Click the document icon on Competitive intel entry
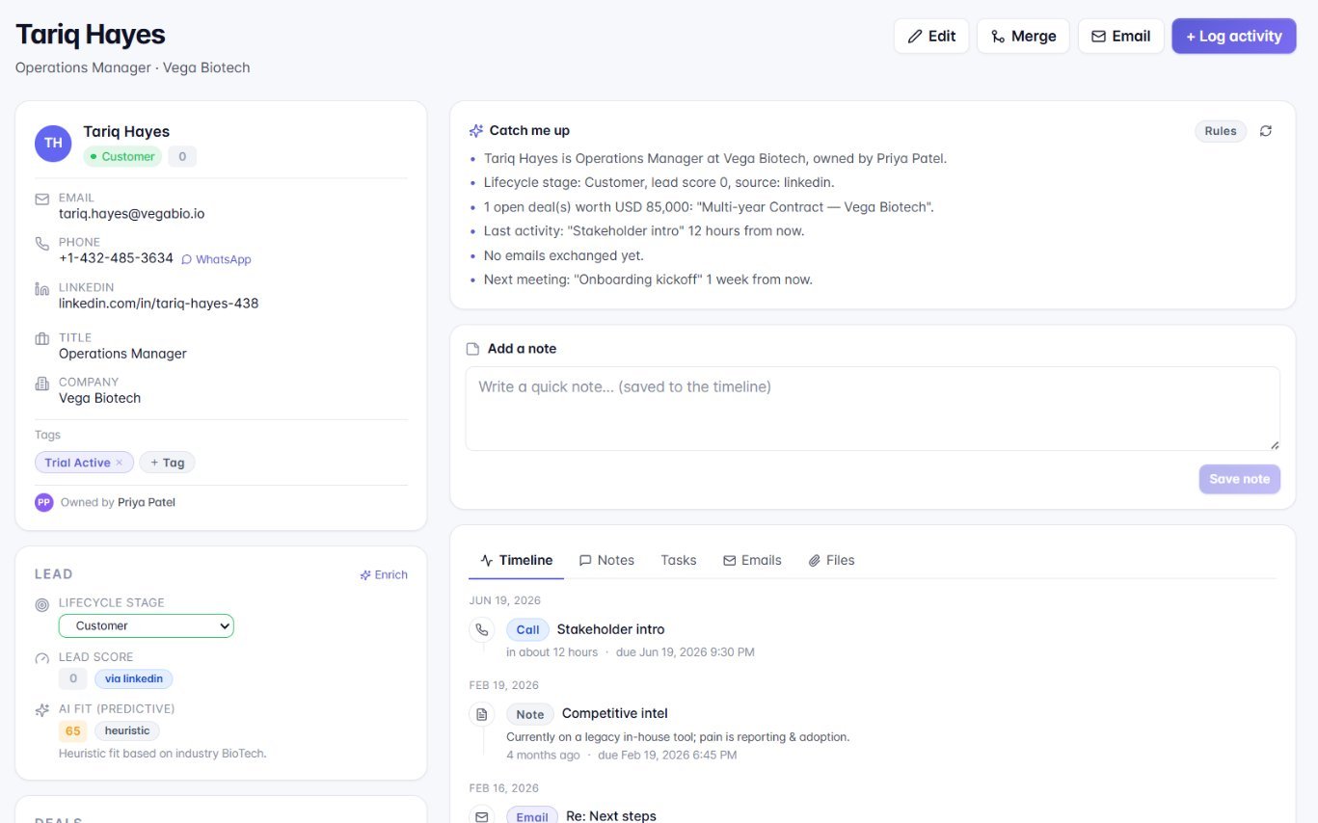1318x823 pixels. click(481, 714)
